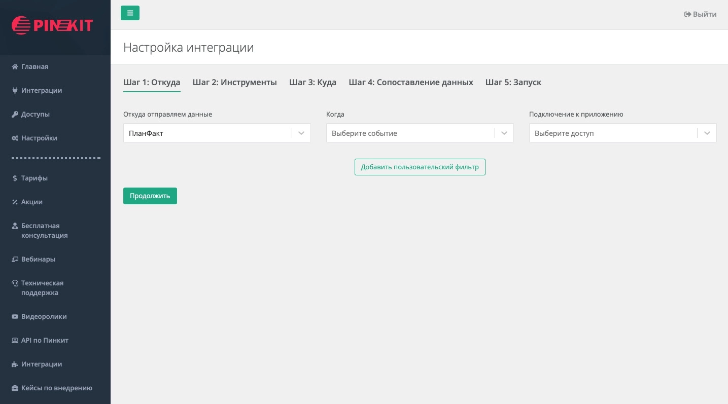The height and width of the screenshot is (404, 728).
Task: Switch to the Шаг 3: Куда tab
Action: (313, 82)
